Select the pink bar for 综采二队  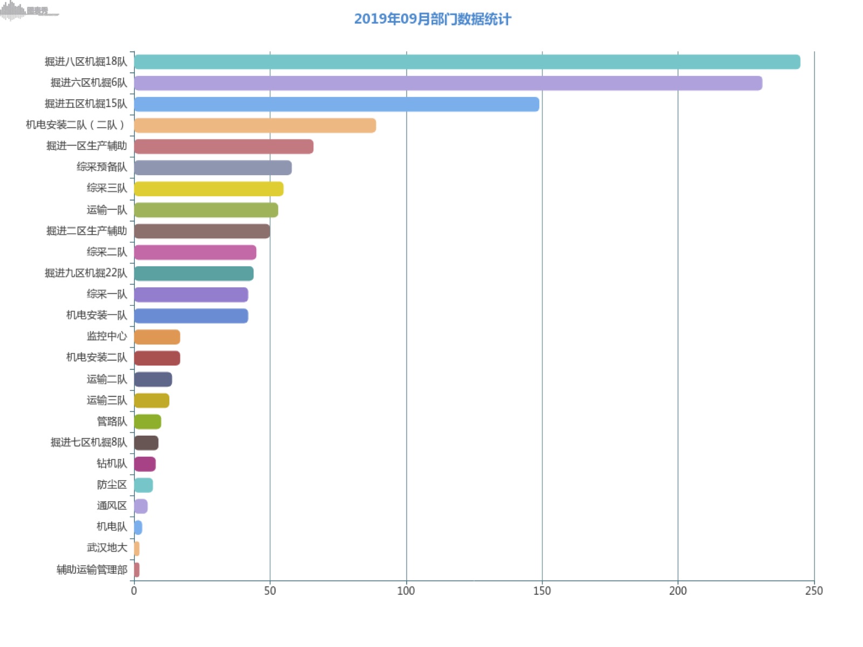click(x=195, y=252)
